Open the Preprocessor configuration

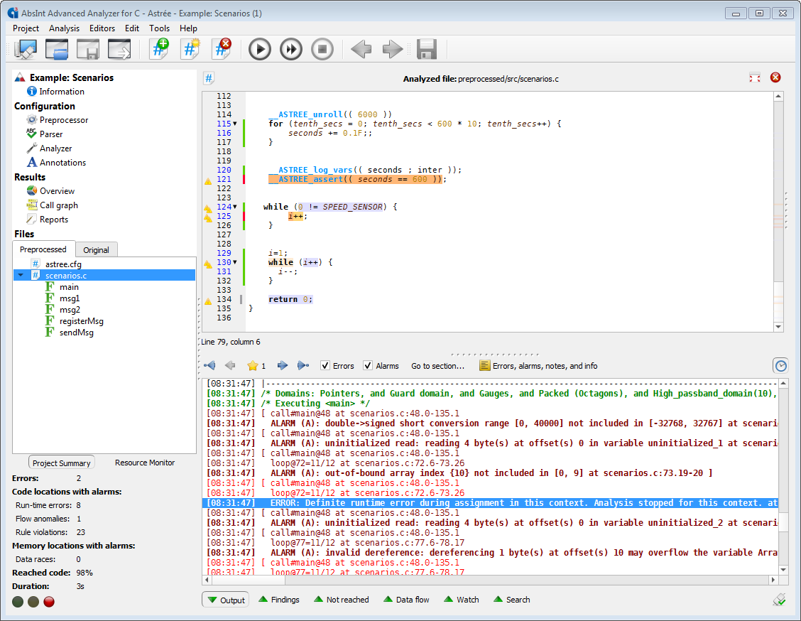[58, 119]
